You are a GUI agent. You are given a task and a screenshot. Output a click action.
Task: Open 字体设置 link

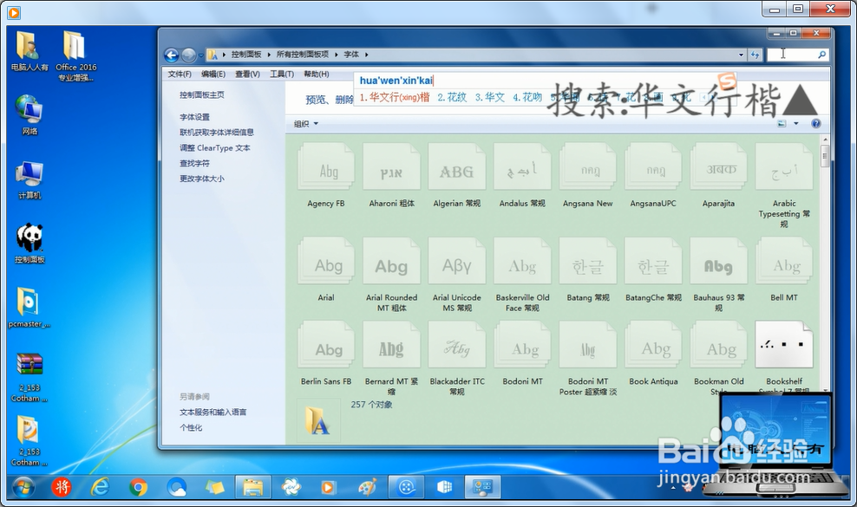(194, 117)
